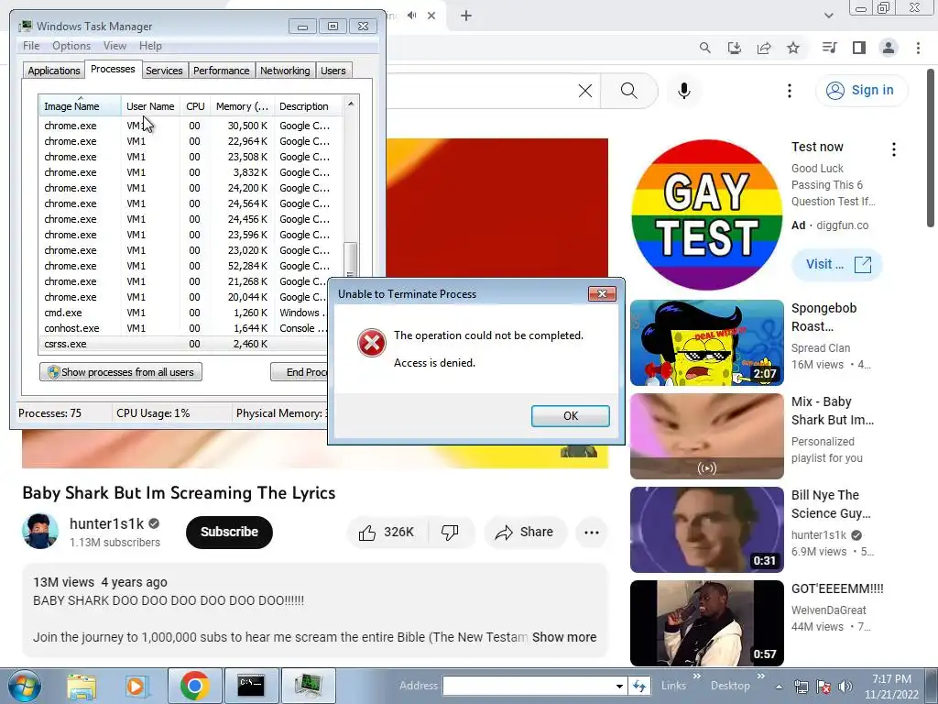938x704 pixels.
Task: Open Task Manager Help menu
Action: tap(150, 46)
